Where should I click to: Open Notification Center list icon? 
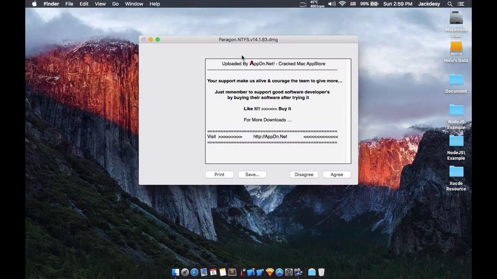pyautogui.click(x=461, y=4)
